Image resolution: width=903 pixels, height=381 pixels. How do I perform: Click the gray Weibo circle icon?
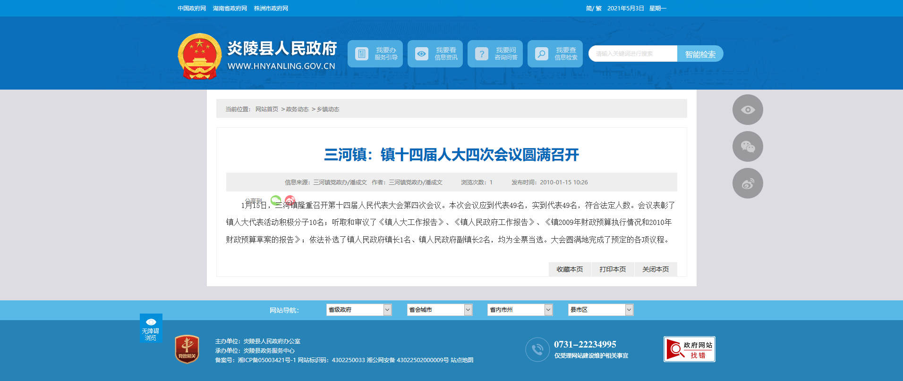747,183
